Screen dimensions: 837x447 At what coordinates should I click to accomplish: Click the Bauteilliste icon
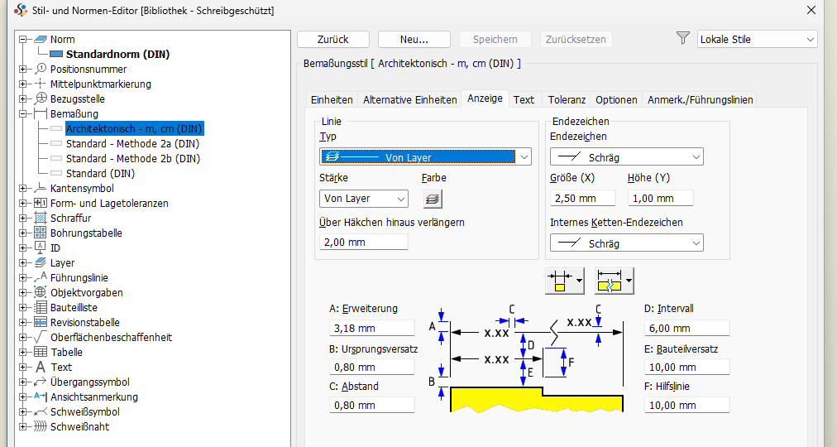tap(41, 308)
